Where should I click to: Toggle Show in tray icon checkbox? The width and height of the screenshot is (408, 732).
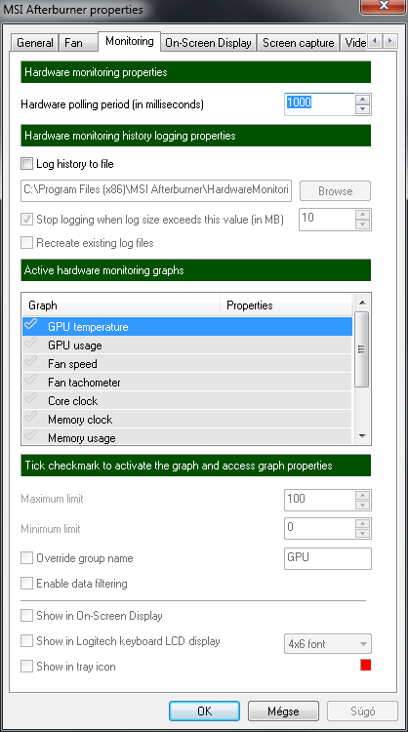pos(27,667)
